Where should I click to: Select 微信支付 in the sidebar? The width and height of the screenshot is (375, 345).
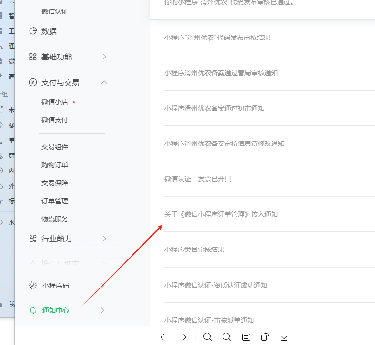[x=55, y=120]
